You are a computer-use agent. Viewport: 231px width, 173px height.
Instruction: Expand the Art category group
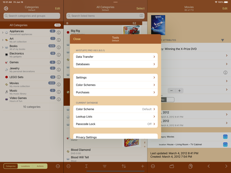3,40
